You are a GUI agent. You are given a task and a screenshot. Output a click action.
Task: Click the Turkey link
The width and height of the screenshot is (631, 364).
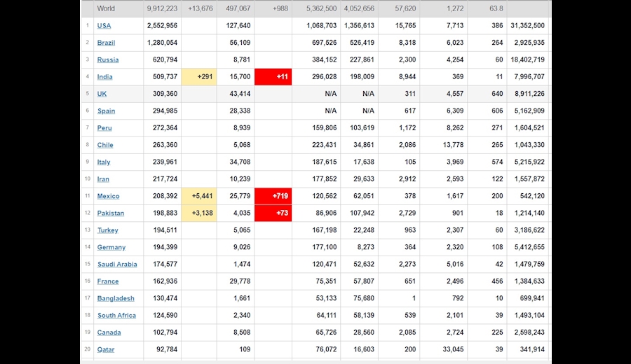click(107, 230)
